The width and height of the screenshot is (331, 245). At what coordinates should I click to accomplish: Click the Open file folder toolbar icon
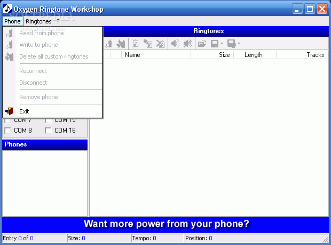(202, 44)
